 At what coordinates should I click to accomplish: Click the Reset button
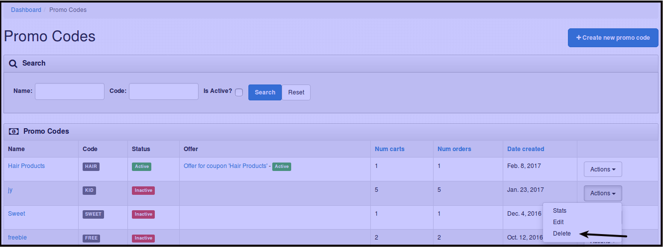(x=296, y=92)
